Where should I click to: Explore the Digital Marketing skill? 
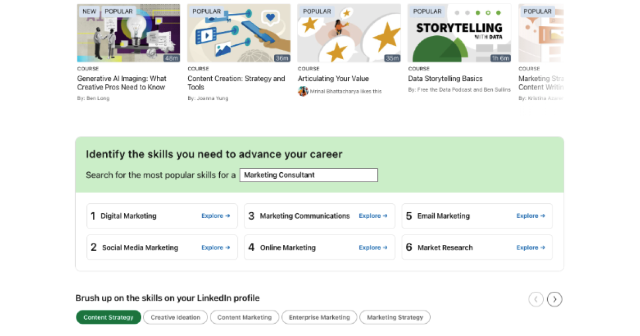coord(215,215)
